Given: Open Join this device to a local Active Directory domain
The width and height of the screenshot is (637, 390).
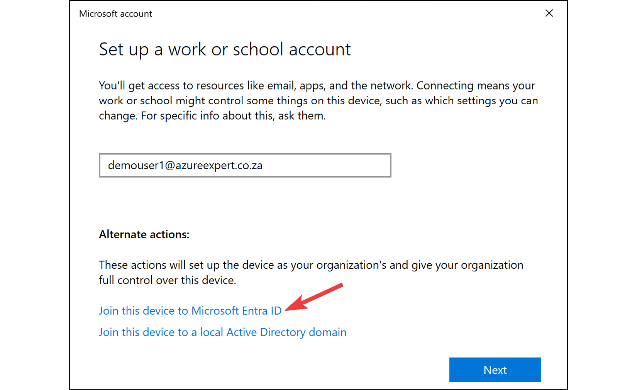Looking at the screenshot, I should [222, 332].
